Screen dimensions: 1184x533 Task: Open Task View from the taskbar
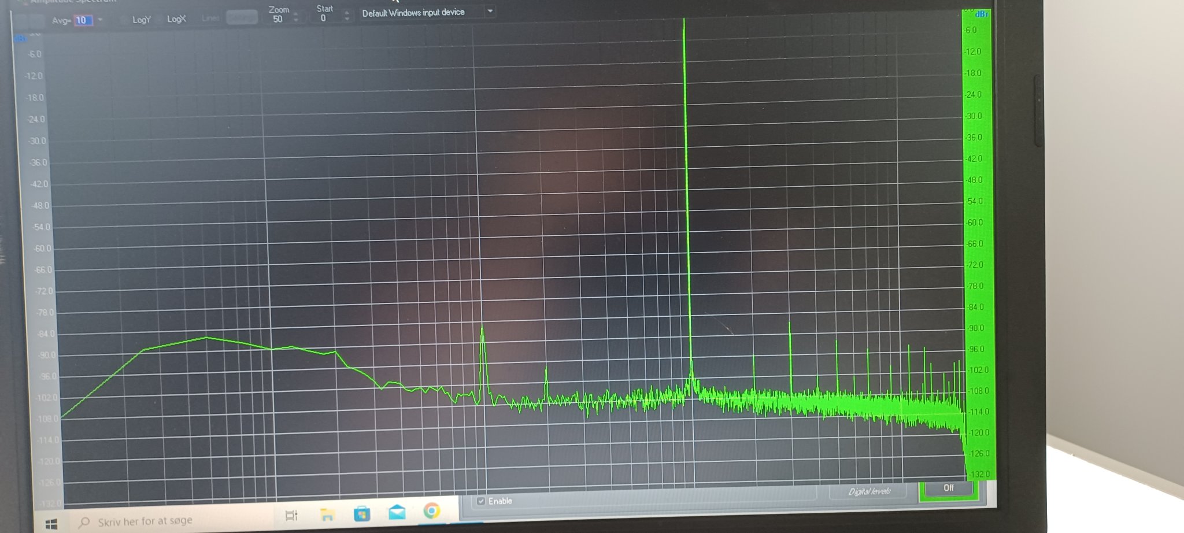[x=292, y=515]
